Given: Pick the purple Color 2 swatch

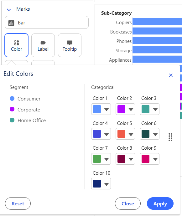Looking at the screenshot, I should click(x=121, y=109).
